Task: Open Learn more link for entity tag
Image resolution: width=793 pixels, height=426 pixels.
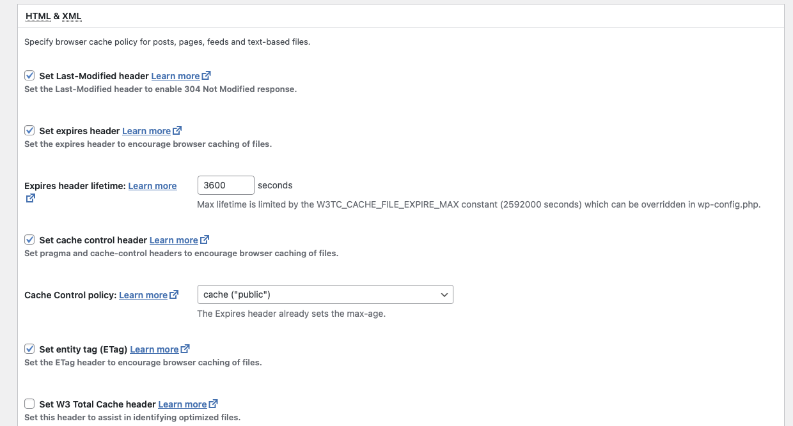Action: click(154, 349)
